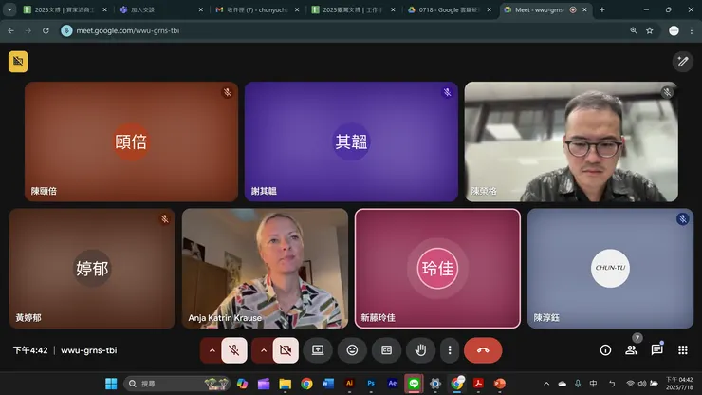Switch to the Gmail inbox tab
The width and height of the screenshot is (702, 395).
click(257, 9)
